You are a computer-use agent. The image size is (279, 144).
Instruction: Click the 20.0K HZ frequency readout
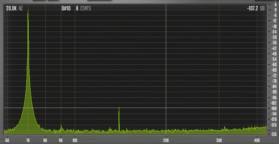tap(14, 8)
